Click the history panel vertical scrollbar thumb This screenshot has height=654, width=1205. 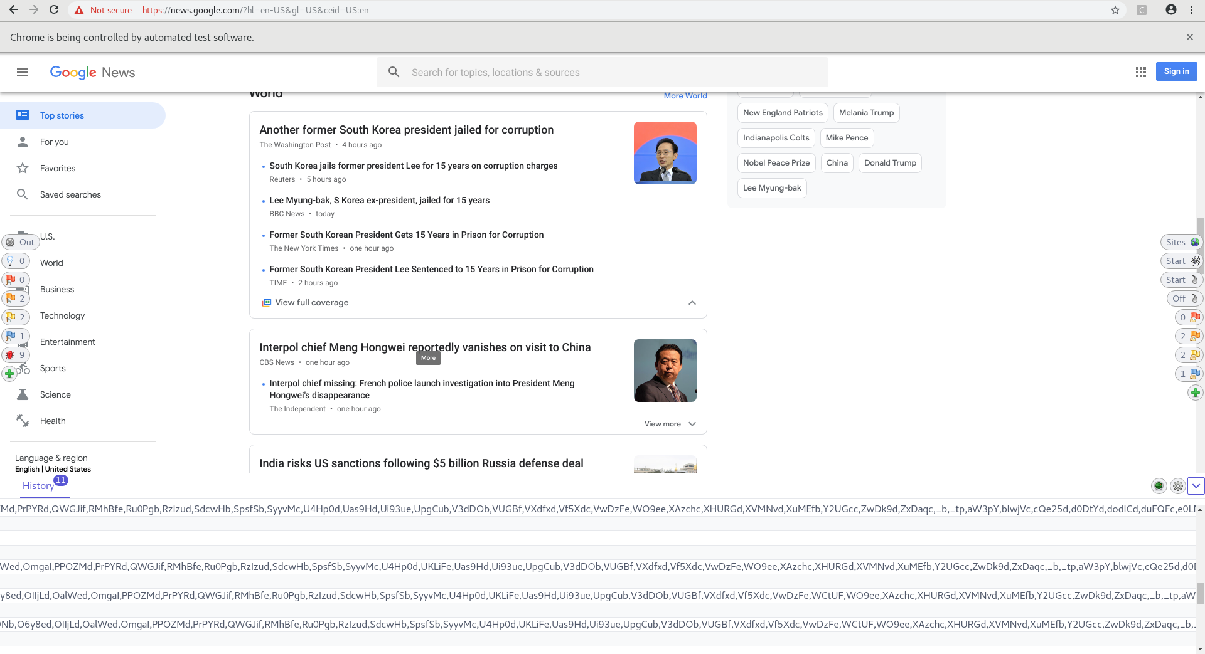(x=1200, y=593)
